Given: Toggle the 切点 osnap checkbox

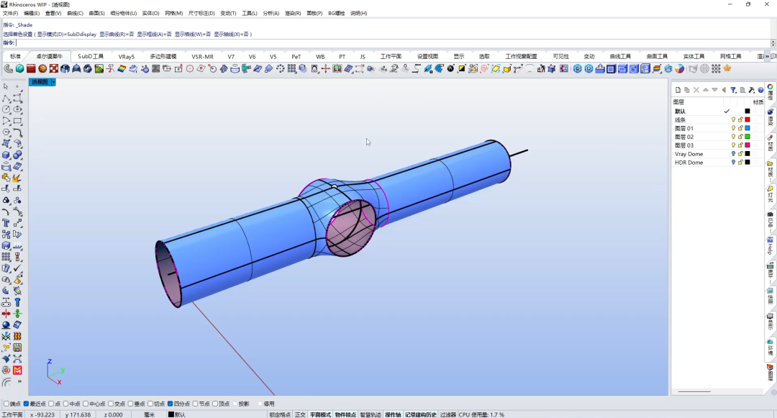Looking at the screenshot, I should point(150,404).
